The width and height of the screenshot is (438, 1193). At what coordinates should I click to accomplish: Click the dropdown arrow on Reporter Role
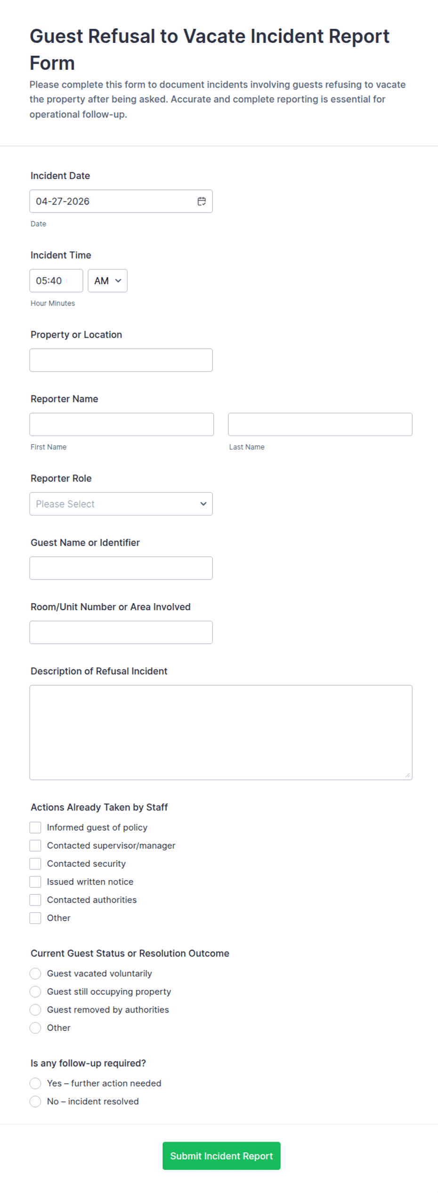pos(203,504)
